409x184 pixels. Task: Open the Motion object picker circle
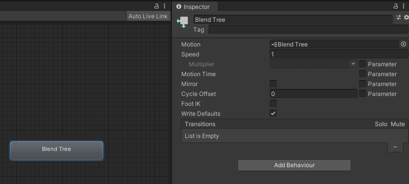[404, 45]
